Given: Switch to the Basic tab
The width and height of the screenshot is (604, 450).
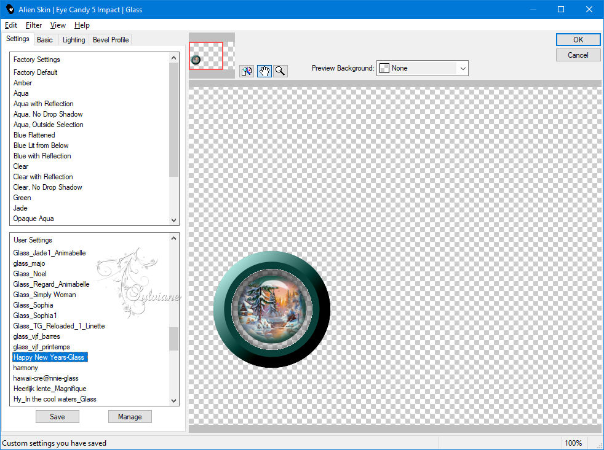Looking at the screenshot, I should click(x=45, y=40).
